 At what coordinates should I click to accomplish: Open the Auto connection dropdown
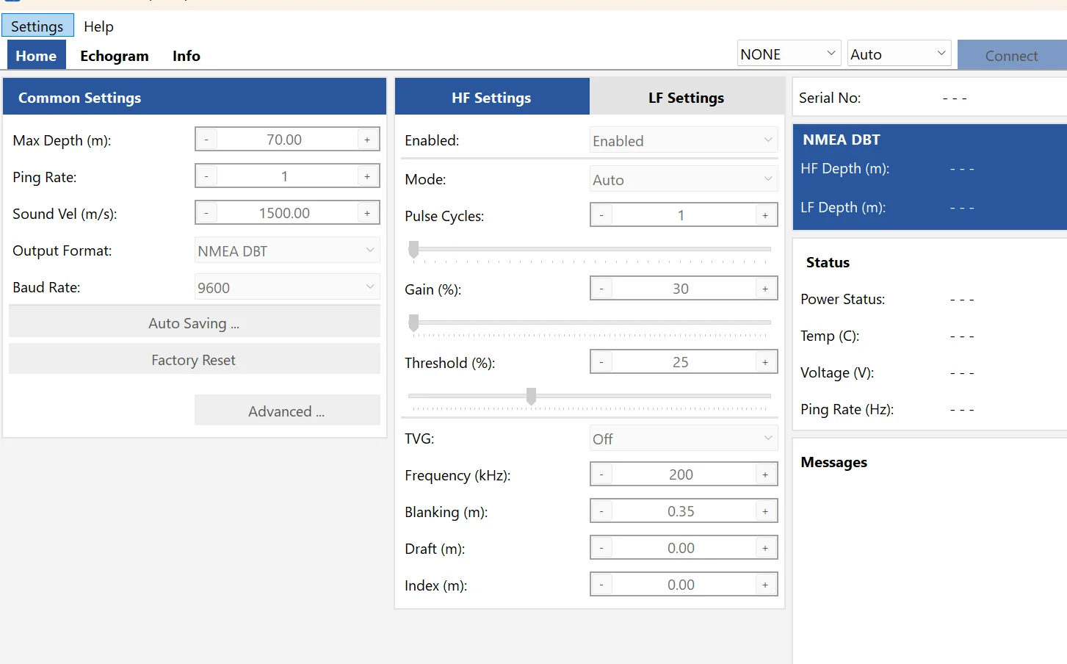(899, 54)
